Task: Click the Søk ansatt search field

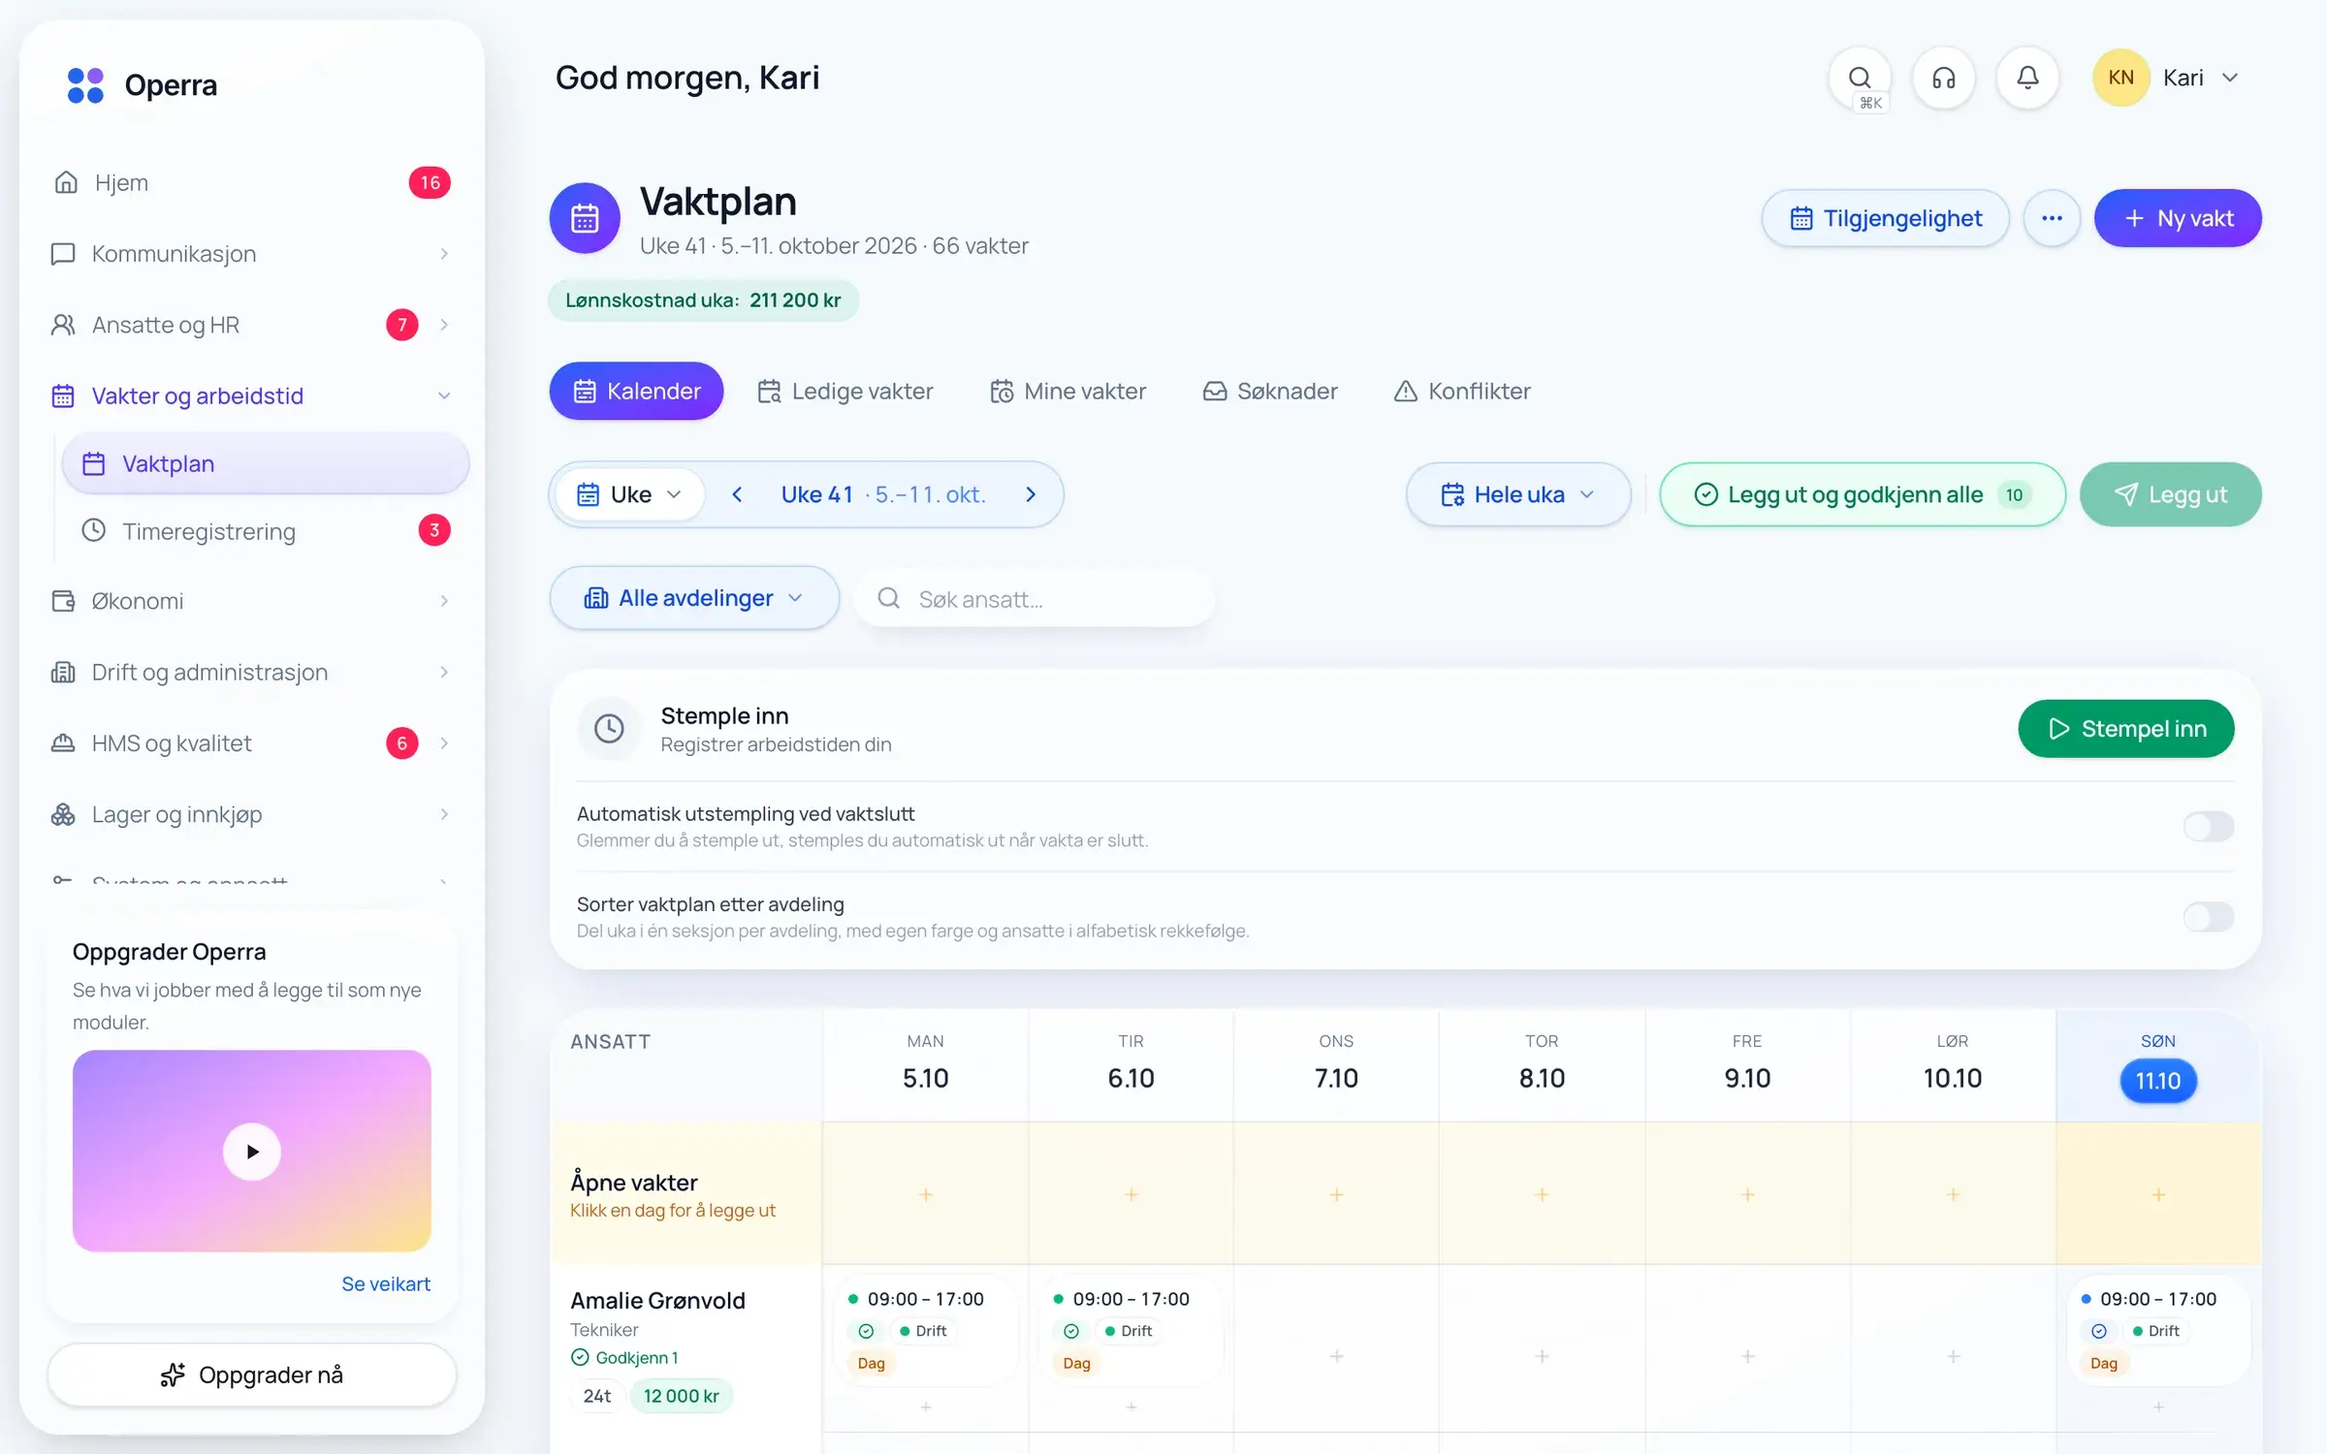Action: click(1035, 599)
